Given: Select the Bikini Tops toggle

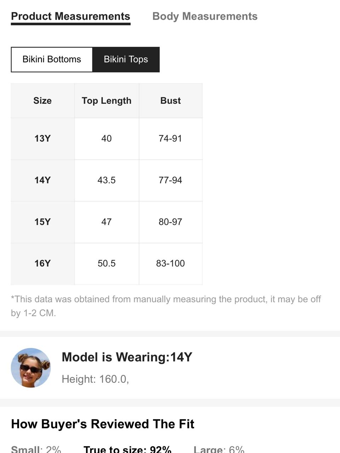Looking at the screenshot, I should (x=126, y=59).
